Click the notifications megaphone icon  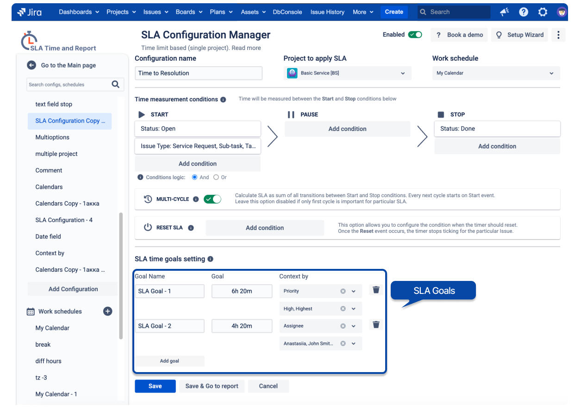505,12
